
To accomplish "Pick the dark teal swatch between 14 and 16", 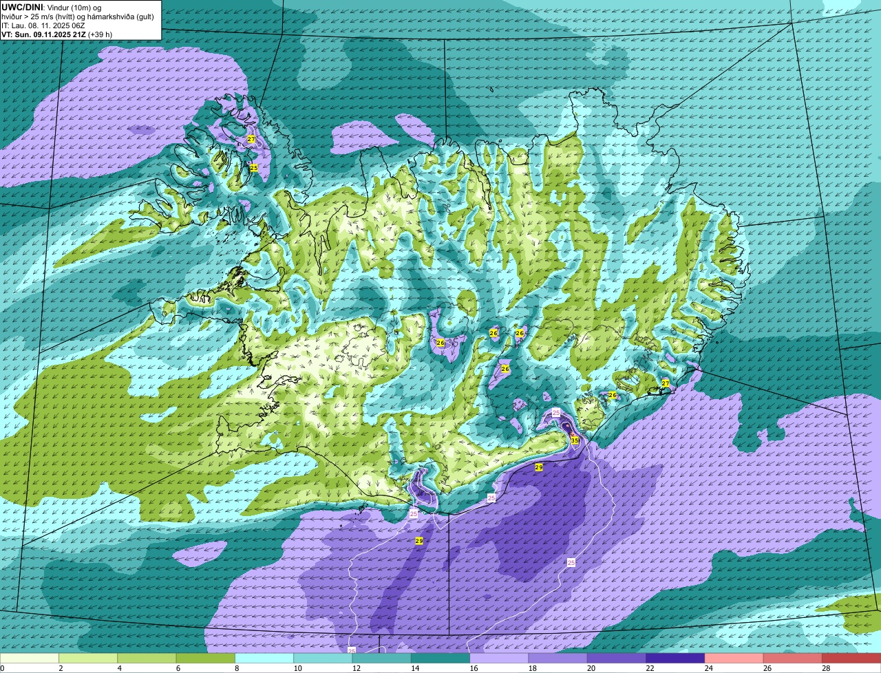I will pyautogui.click(x=440, y=659).
